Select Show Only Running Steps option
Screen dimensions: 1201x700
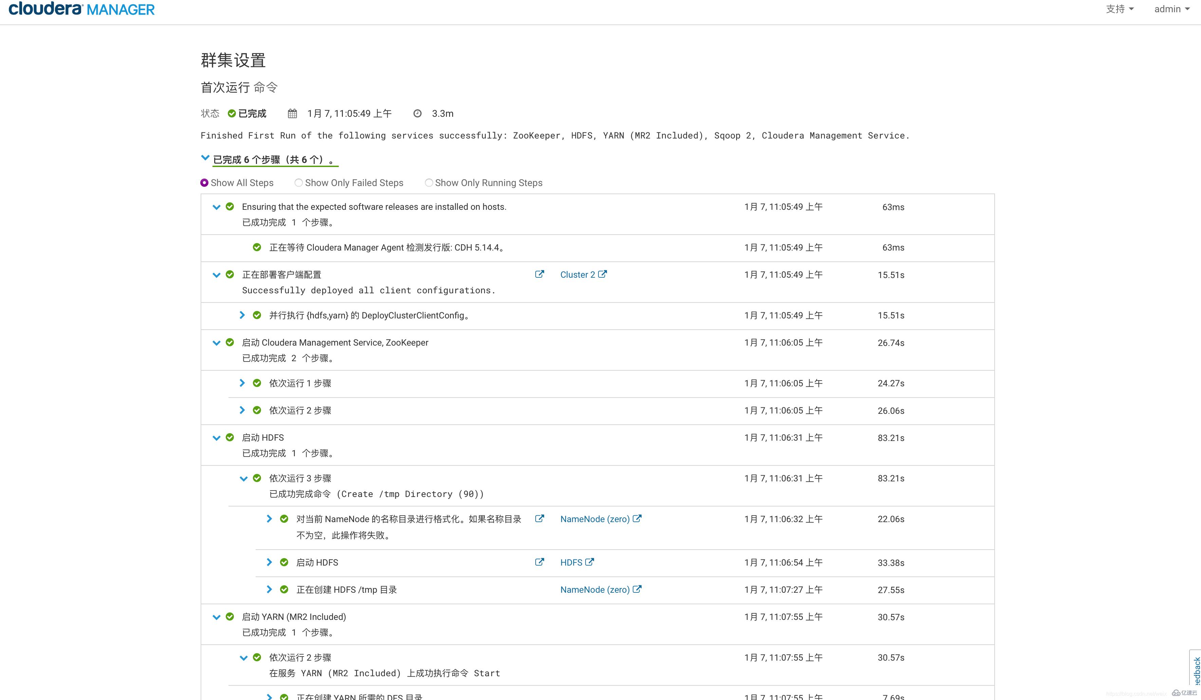click(429, 183)
